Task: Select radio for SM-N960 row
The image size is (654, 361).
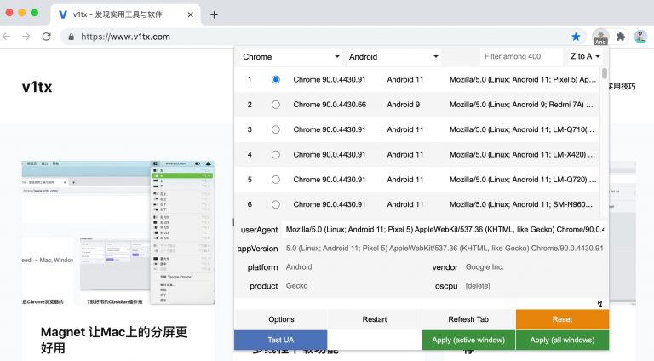Action: point(276,204)
